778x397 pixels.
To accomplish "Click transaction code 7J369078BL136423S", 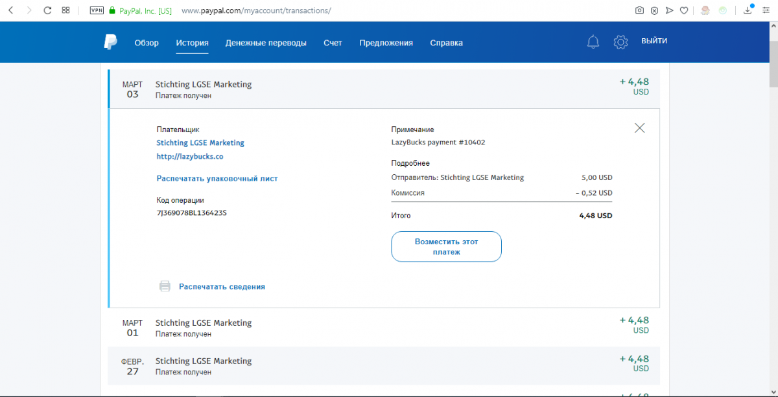I will (x=192, y=213).
